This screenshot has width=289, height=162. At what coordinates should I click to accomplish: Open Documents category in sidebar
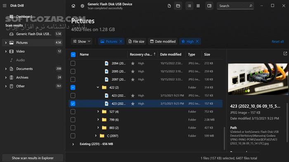[x=33, y=69]
